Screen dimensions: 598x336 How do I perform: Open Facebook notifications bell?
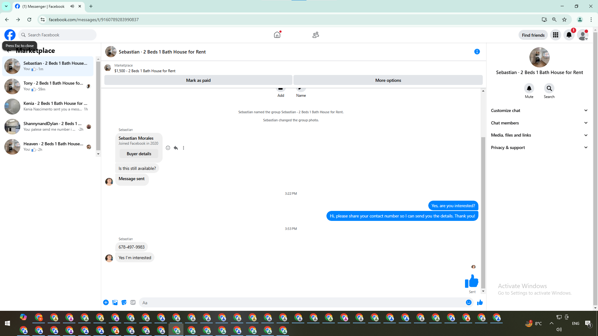(569, 35)
